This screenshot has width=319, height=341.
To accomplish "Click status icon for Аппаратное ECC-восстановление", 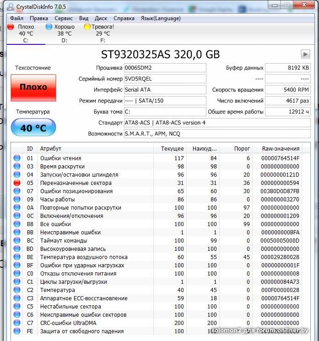I will [17, 298].
